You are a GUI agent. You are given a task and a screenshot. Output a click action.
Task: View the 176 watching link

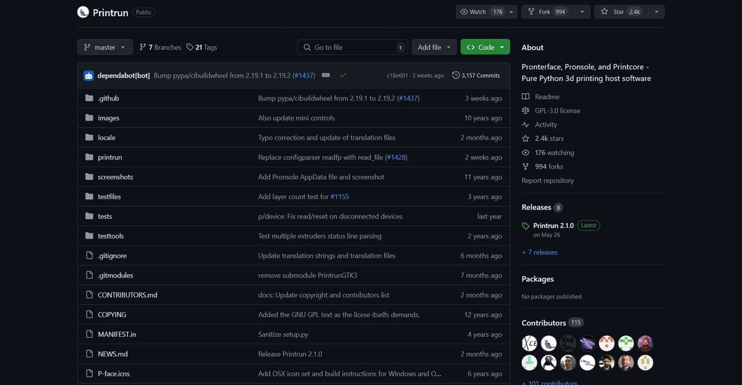coord(554,153)
